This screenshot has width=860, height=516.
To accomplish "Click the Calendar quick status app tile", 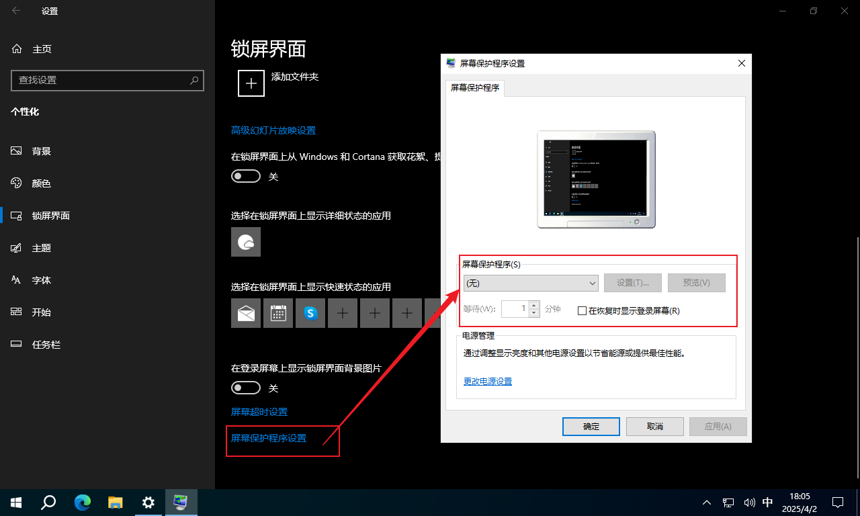I will pos(278,313).
